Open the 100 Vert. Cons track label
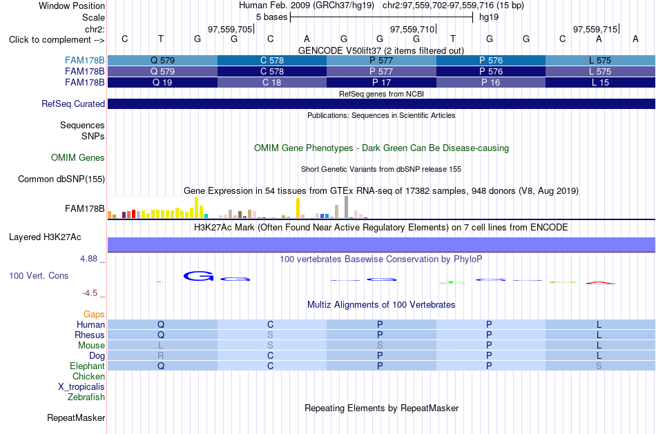Image resolution: width=656 pixels, height=434 pixels. click(x=39, y=275)
